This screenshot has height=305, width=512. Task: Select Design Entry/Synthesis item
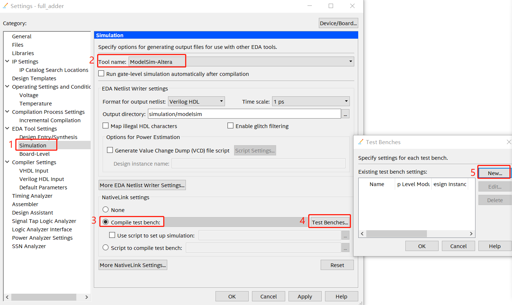point(48,137)
